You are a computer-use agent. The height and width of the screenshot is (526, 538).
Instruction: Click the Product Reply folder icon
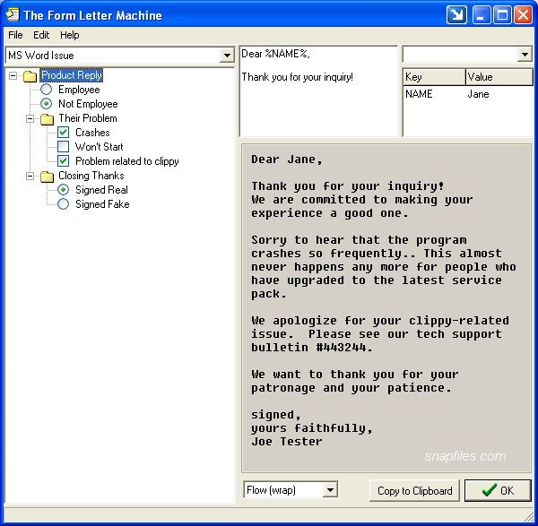[x=30, y=76]
